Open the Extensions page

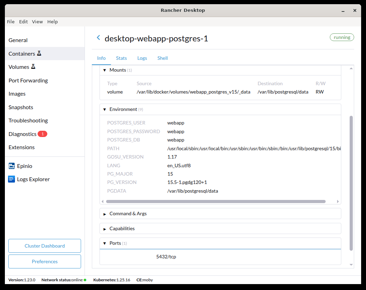coord(45,147)
